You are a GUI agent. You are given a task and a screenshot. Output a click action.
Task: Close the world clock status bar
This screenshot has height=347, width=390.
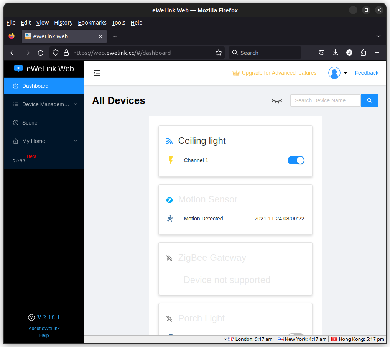pyautogui.click(x=225, y=339)
